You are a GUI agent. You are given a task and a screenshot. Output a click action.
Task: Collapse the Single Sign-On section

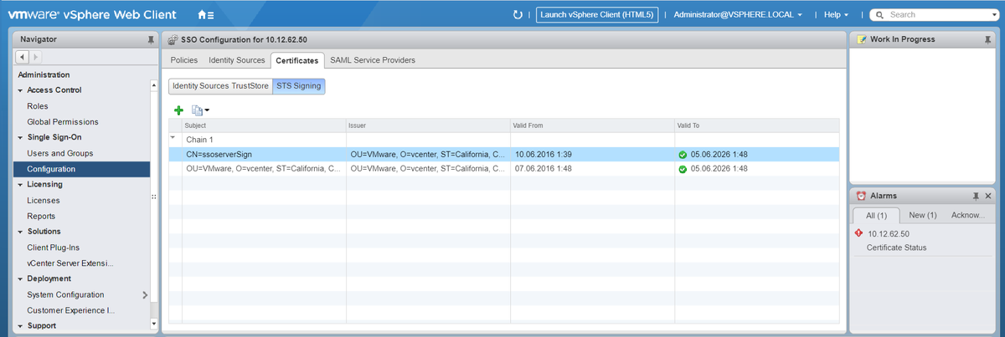[20, 137]
